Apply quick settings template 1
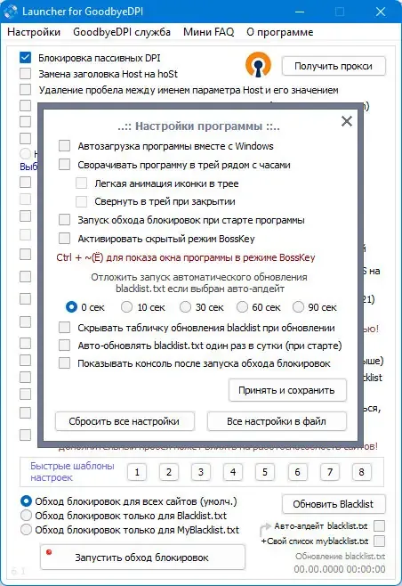 pyautogui.click(x=137, y=472)
